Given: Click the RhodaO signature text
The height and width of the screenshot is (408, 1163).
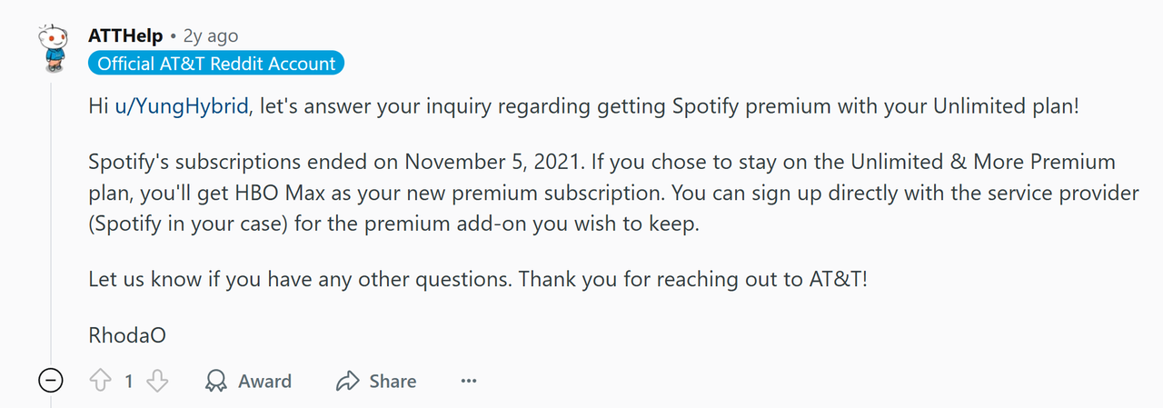Looking at the screenshot, I should (126, 335).
